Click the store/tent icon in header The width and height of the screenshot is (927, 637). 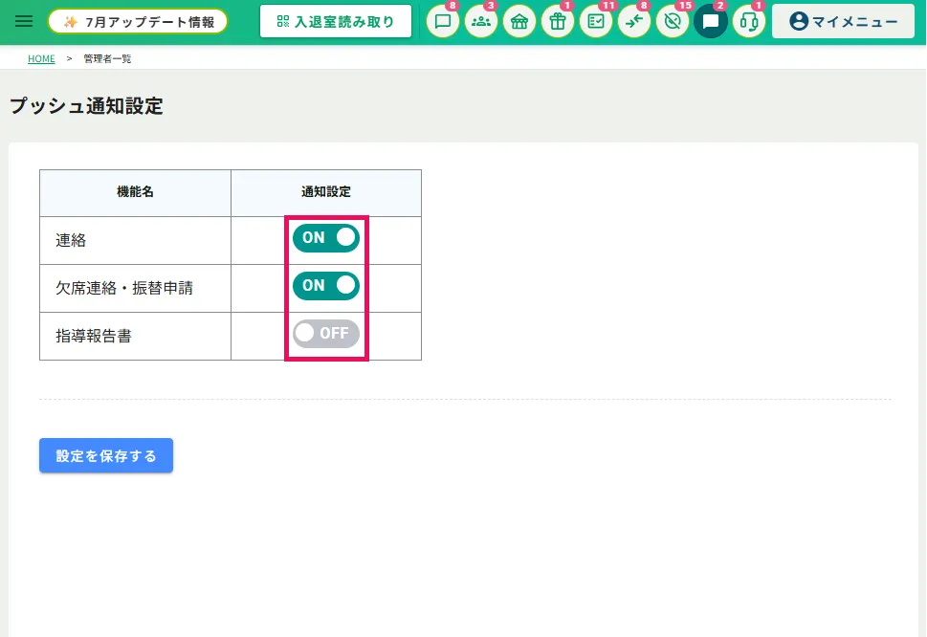coord(519,22)
